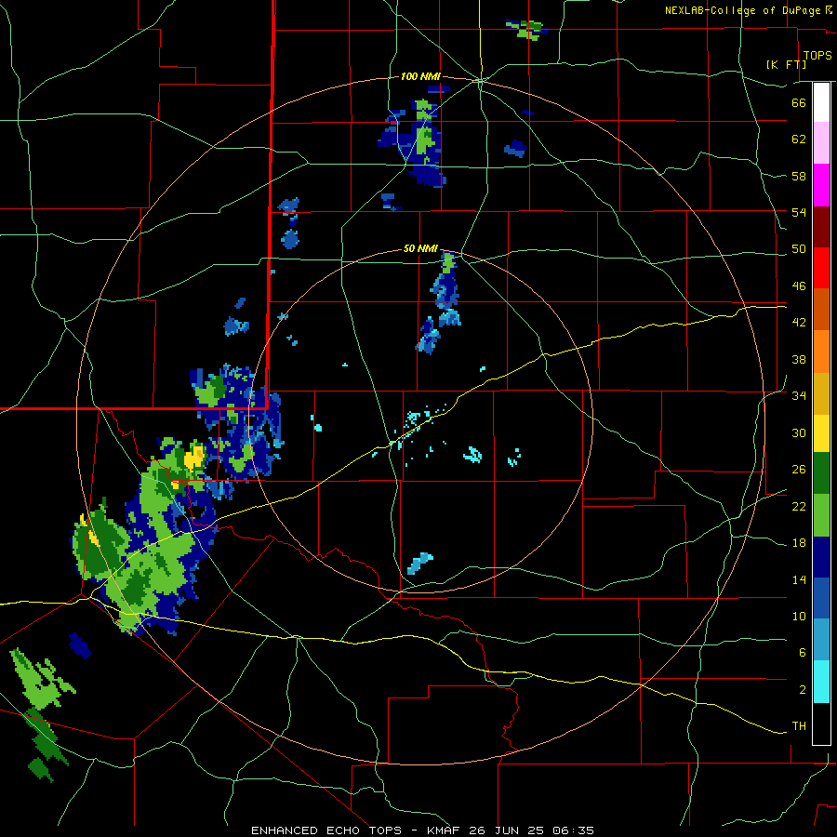
Task: Click the bright red legend segment
Action: point(821,268)
